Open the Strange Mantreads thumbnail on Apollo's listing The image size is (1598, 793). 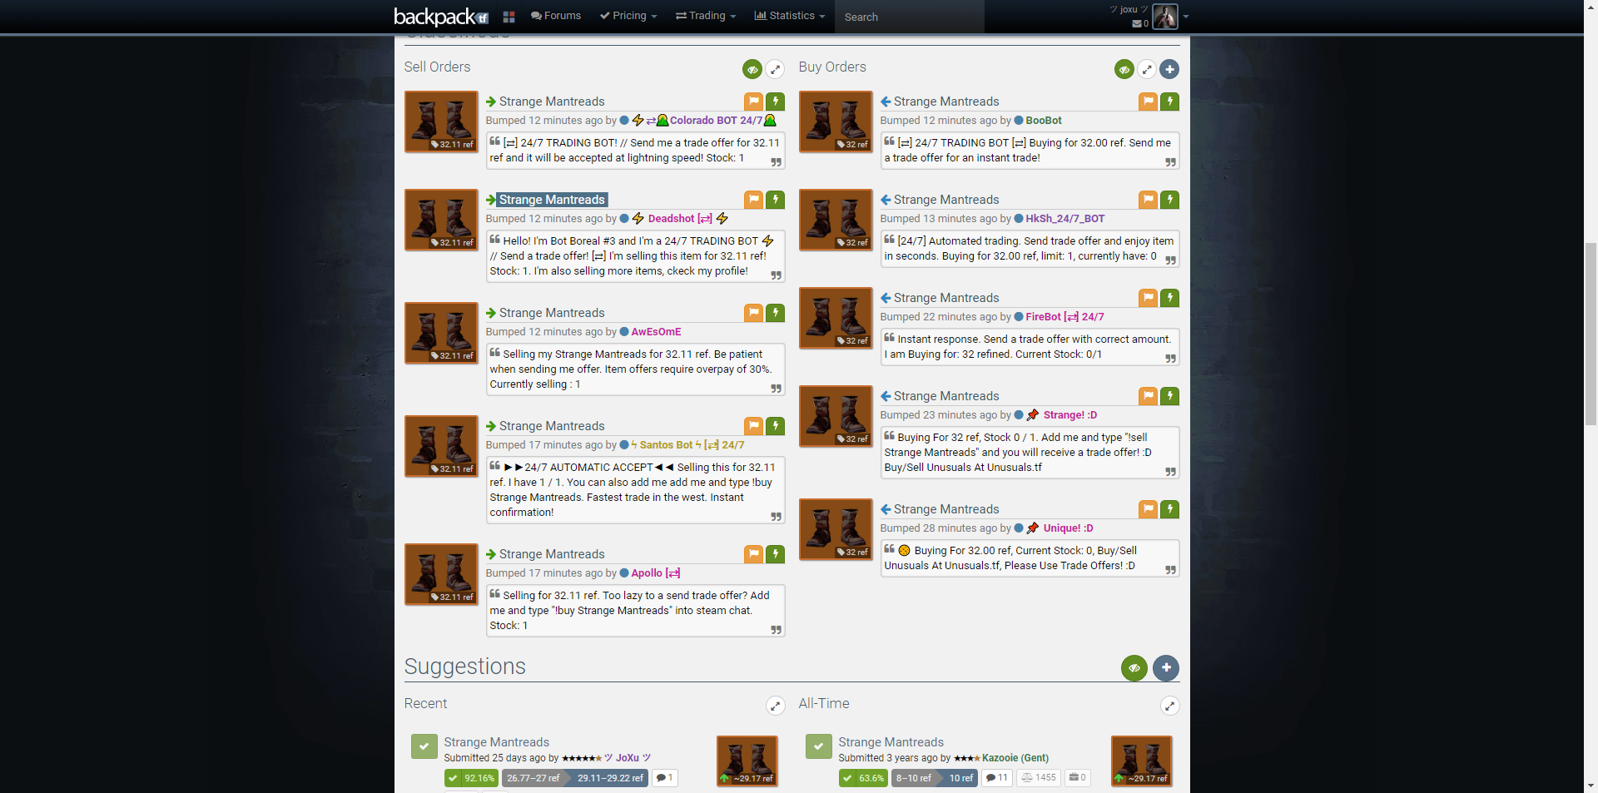(x=441, y=574)
